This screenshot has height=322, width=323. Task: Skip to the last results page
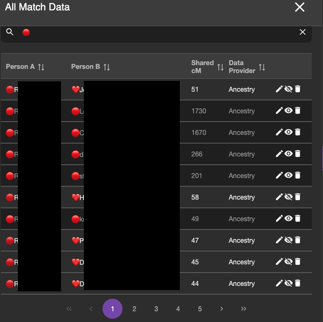(244, 309)
